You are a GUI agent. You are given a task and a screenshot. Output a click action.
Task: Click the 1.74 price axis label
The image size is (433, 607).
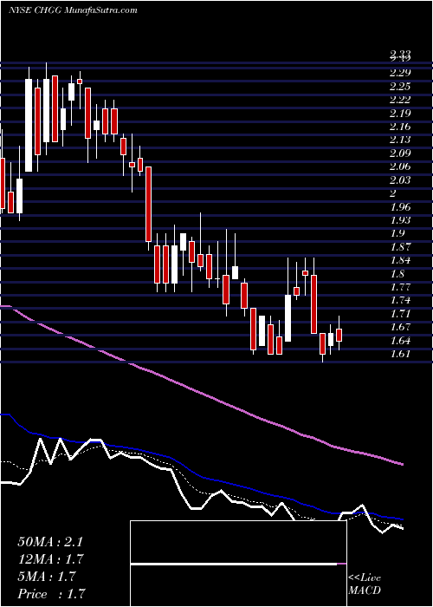coord(400,300)
